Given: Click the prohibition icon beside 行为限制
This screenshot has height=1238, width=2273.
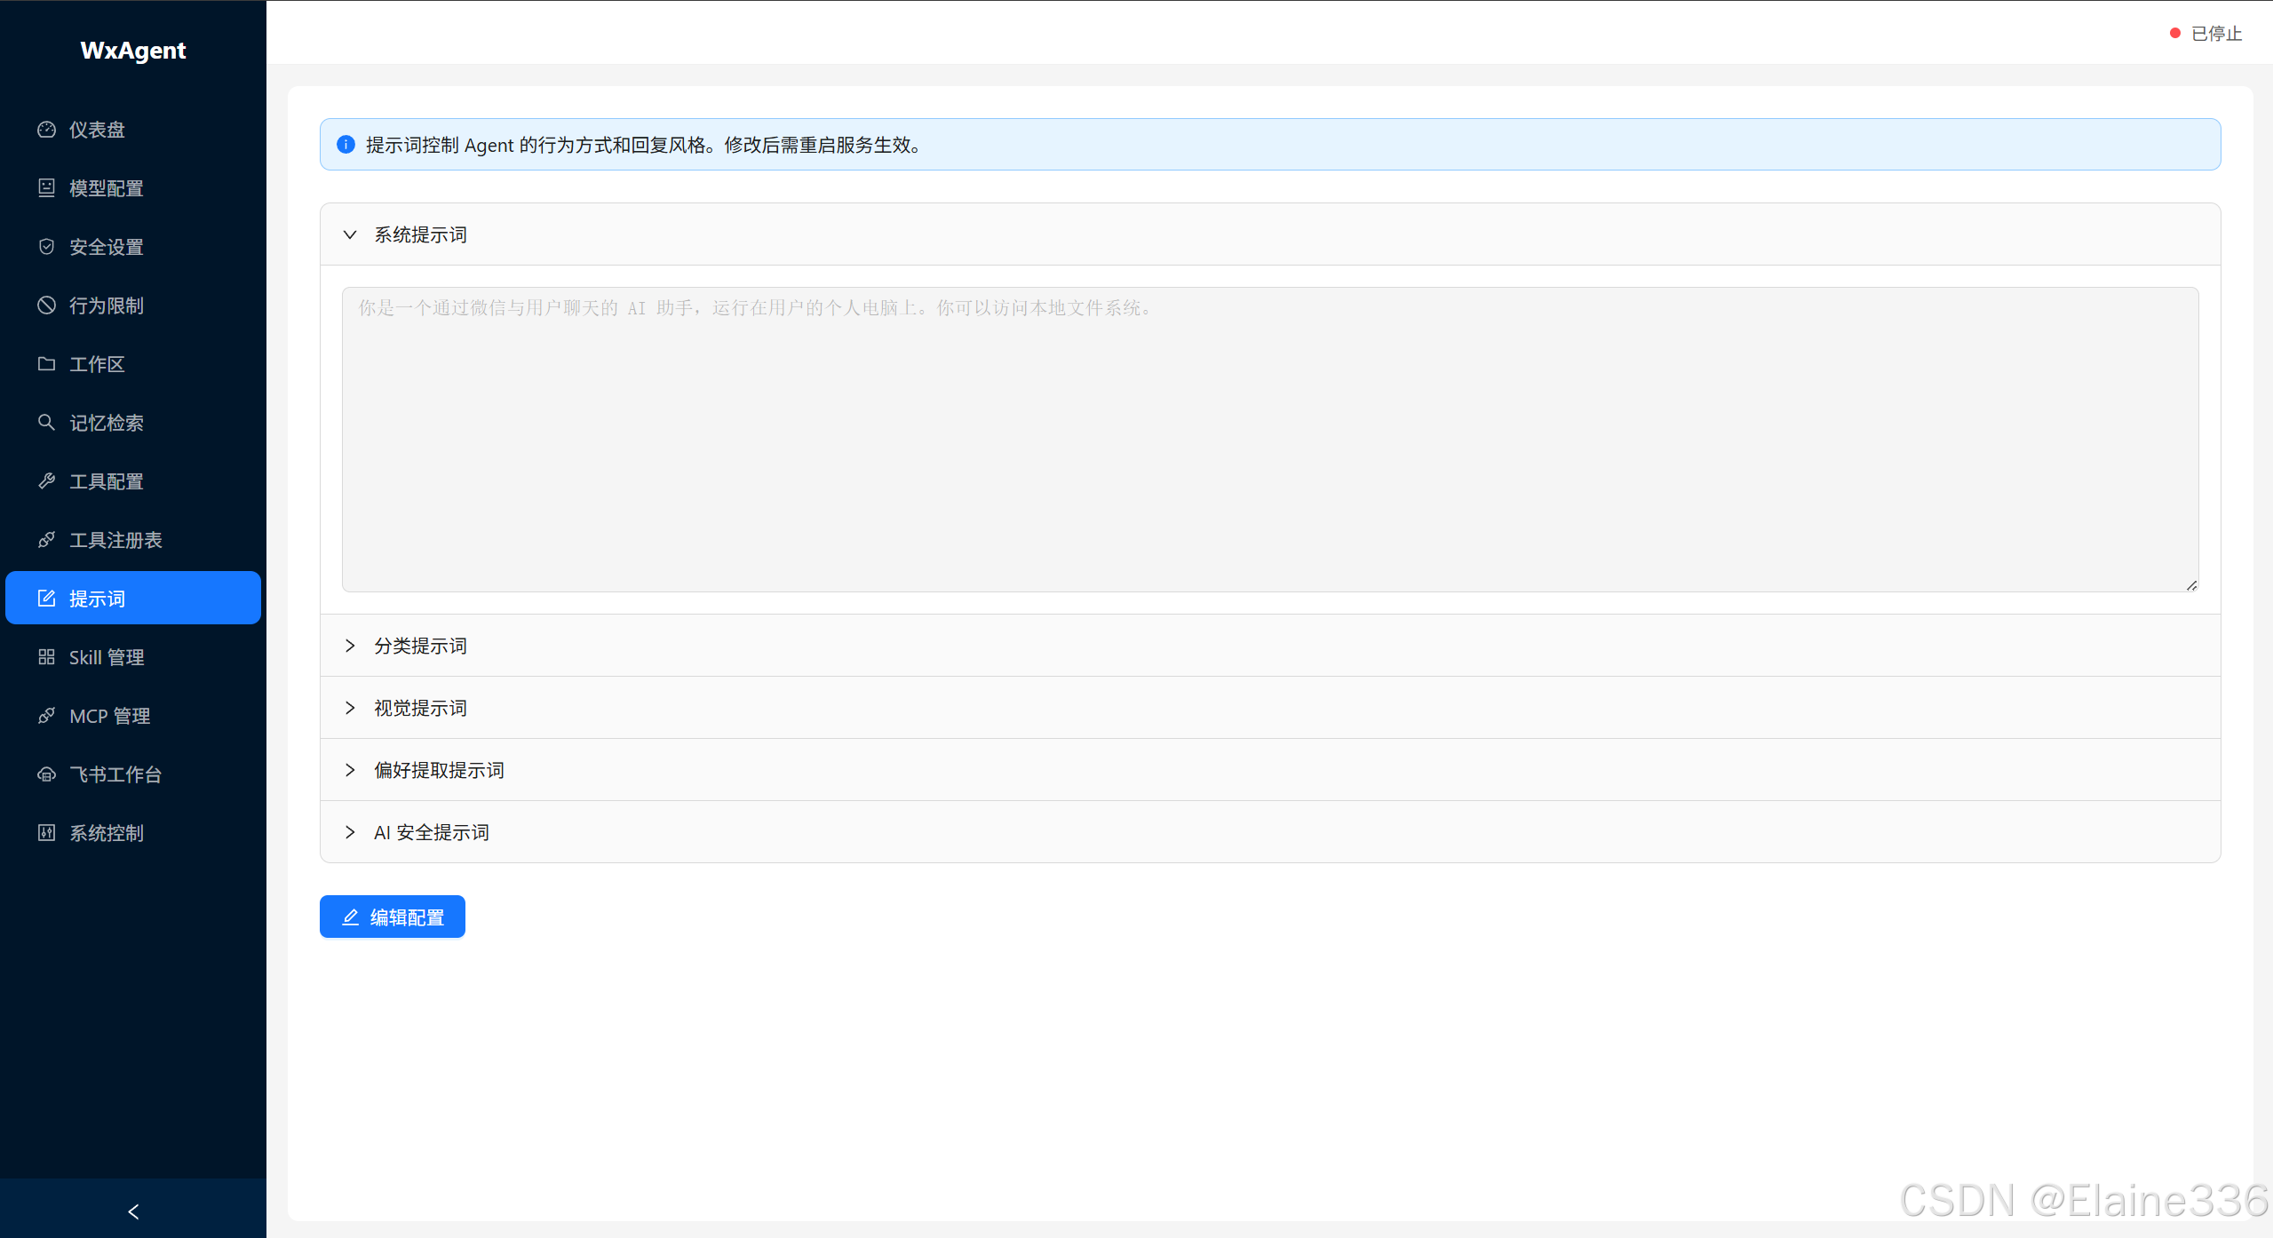Looking at the screenshot, I should [46, 306].
